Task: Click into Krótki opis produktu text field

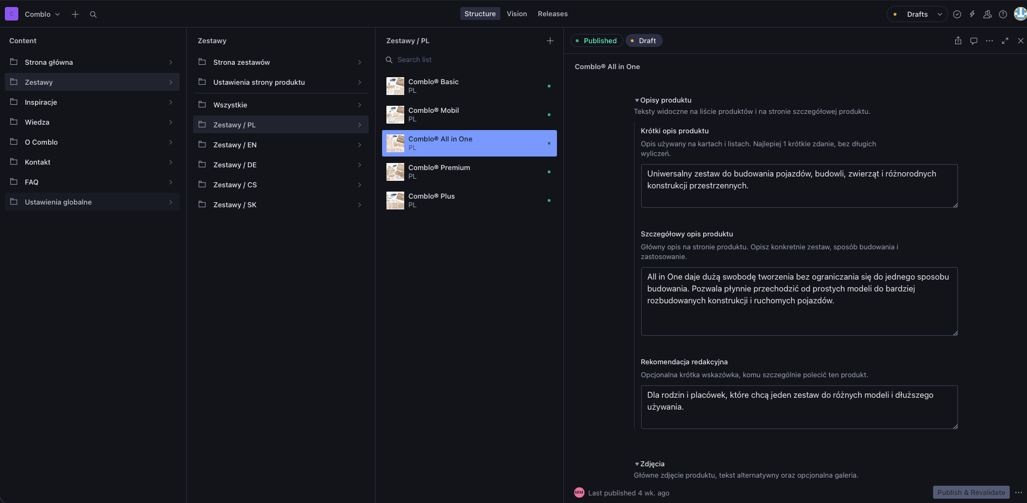Action: coord(799,186)
